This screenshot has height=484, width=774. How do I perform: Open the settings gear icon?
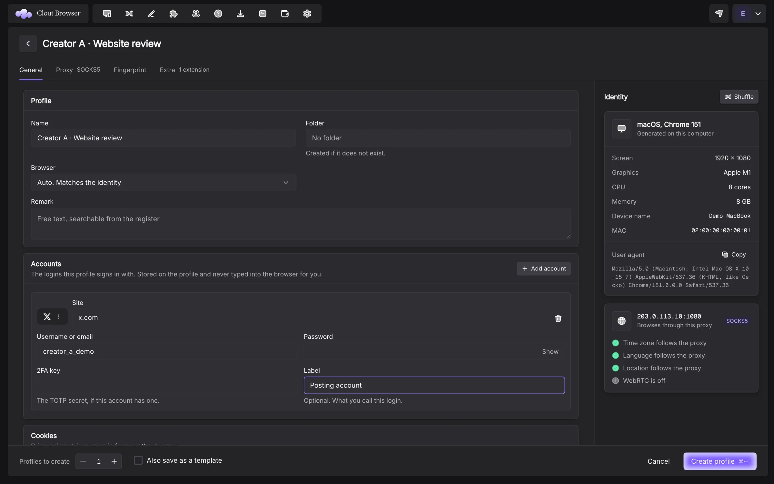point(307,14)
